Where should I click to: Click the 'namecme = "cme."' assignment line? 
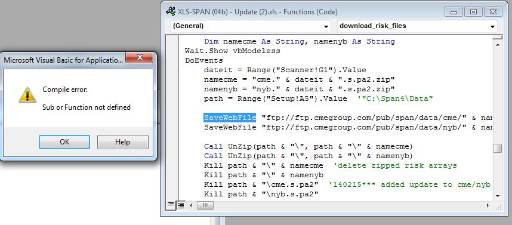coord(300,79)
